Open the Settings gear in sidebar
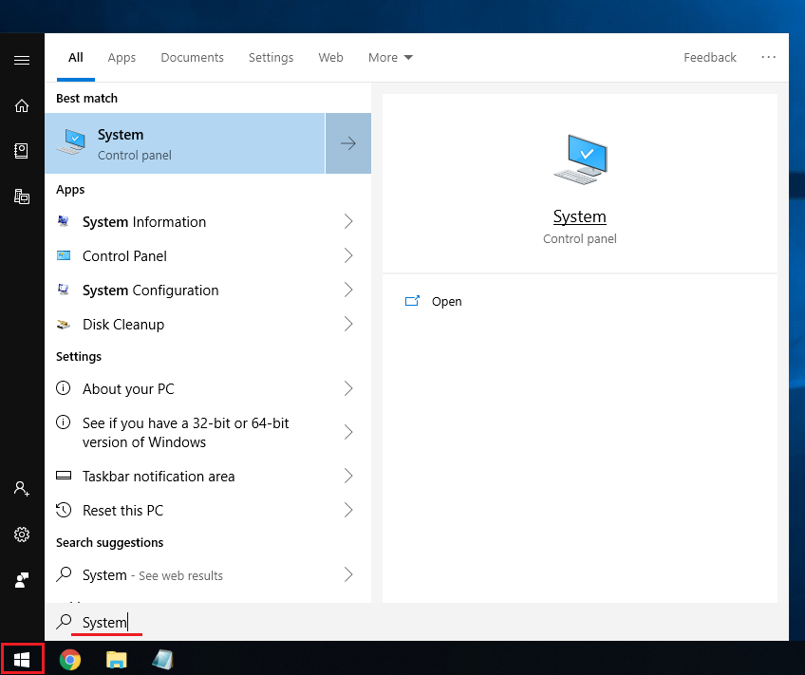 pos(21,534)
